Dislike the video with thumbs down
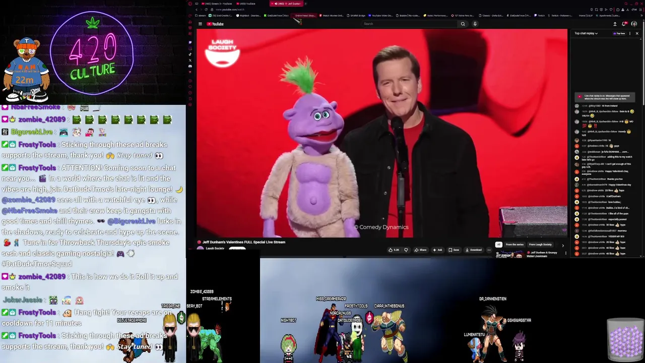The height and width of the screenshot is (363, 645). pyautogui.click(x=406, y=250)
